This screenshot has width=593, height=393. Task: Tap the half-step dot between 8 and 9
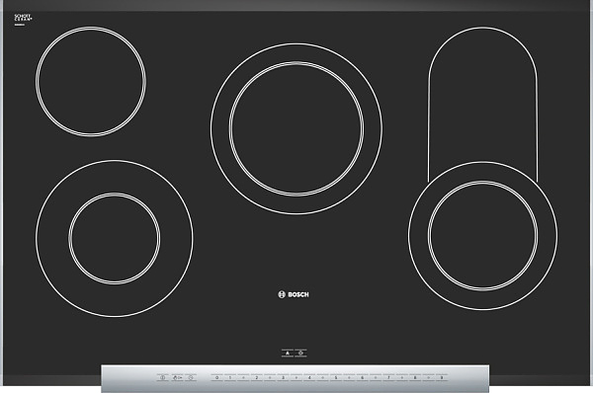click(x=428, y=377)
